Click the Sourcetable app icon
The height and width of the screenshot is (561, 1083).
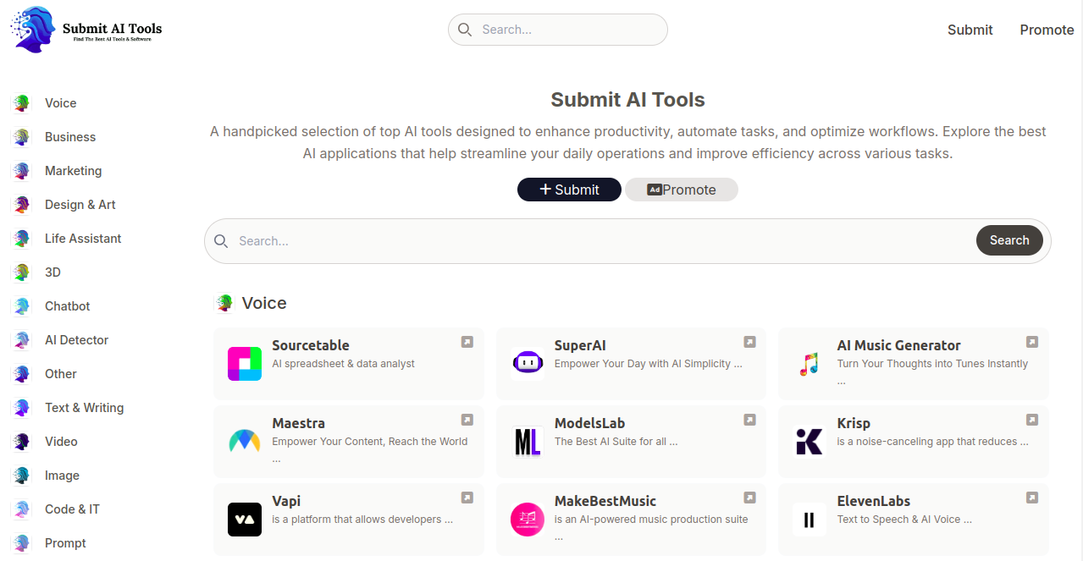click(x=245, y=364)
